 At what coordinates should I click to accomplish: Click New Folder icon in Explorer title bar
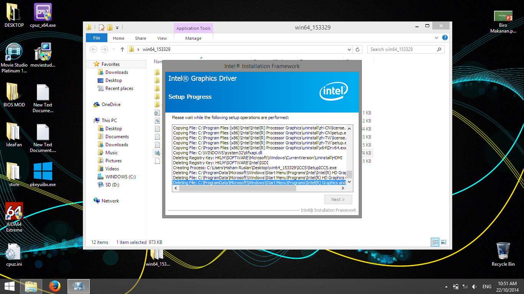click(x=110, y=28)
